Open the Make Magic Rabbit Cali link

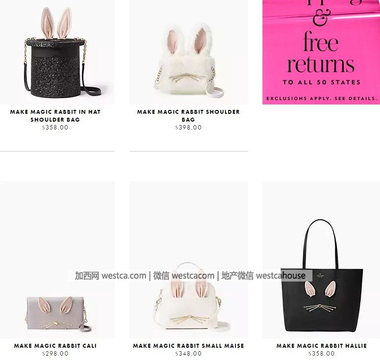[x=55, y=346]
